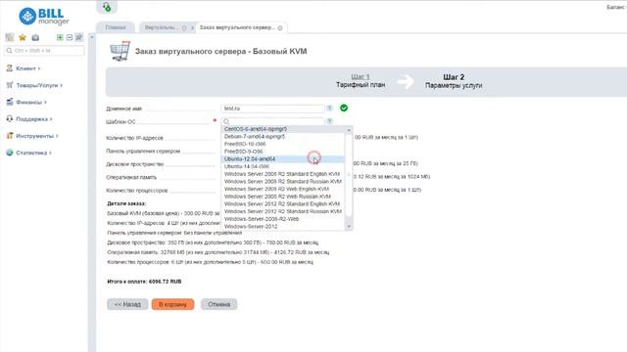
Task: Click the help icon next to OS template field
Action: tap(329, 121)
